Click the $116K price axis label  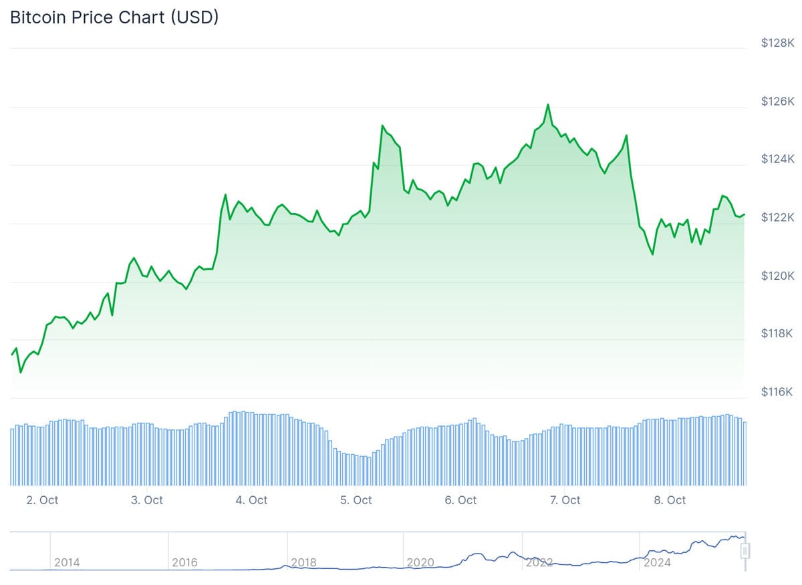pyautogui.click(x=777, y=392)
